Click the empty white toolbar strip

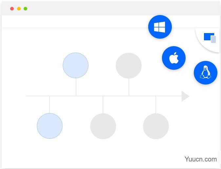75,21
